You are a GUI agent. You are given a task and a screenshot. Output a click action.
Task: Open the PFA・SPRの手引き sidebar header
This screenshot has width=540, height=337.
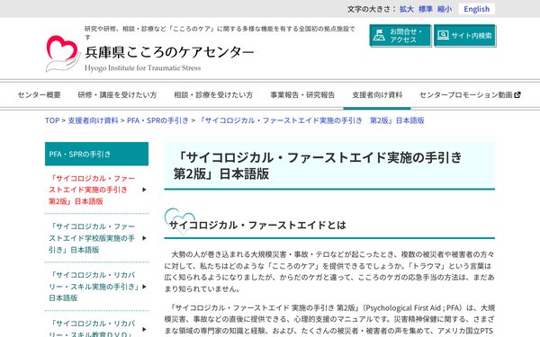coord(97,154)
